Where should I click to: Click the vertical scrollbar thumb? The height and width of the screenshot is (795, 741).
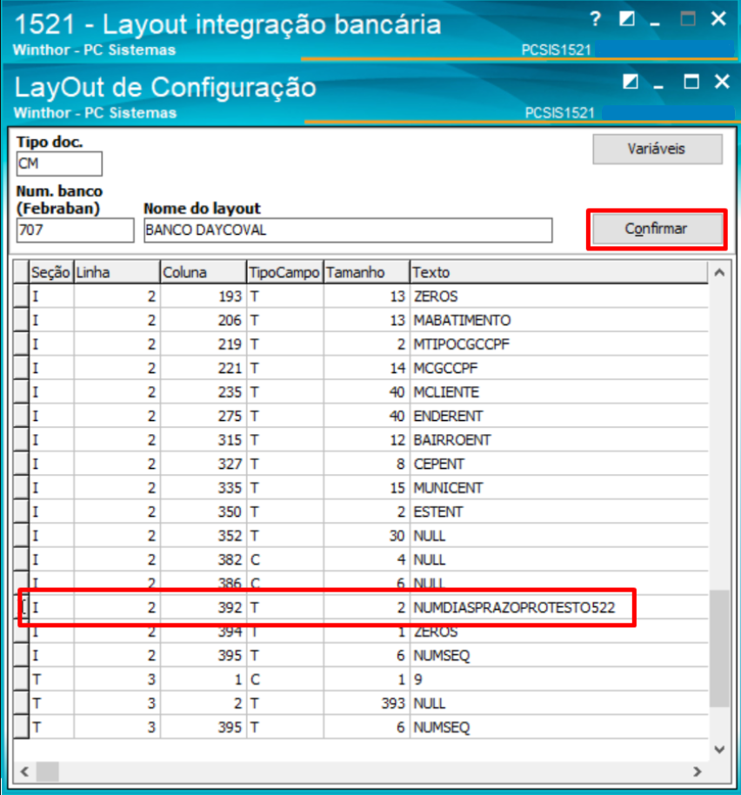(719, 648)
